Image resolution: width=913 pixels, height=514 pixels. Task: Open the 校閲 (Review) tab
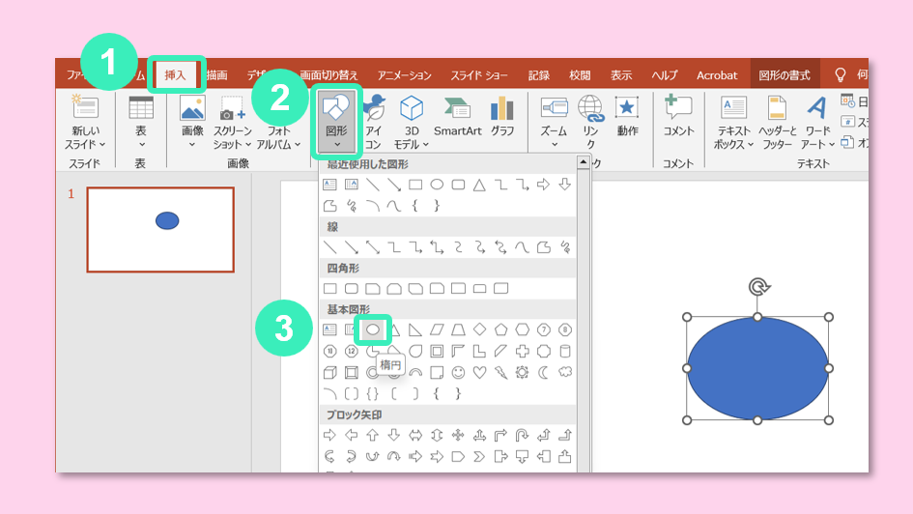click(580, 75)
